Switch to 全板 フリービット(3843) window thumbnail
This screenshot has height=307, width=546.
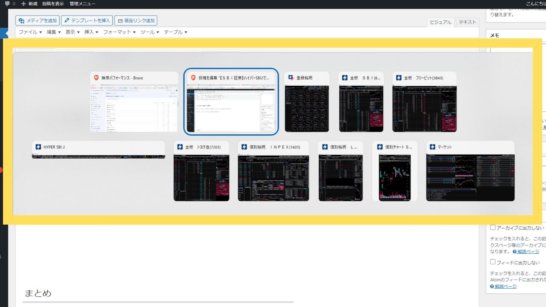pyautogui.click(x=424, y=109)
